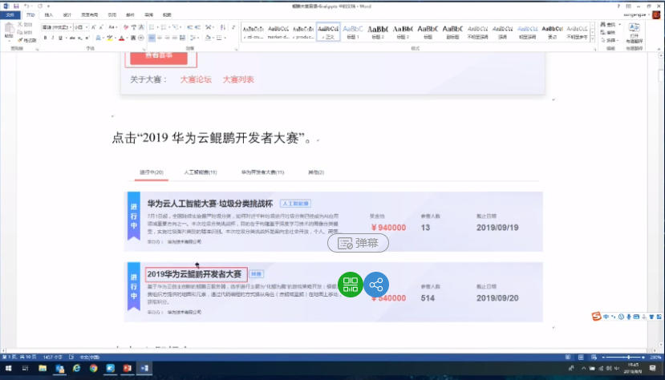665x380 pixels.
Task: Open Chrome from the Windows taskbar
Action: (x=93, y=368)
